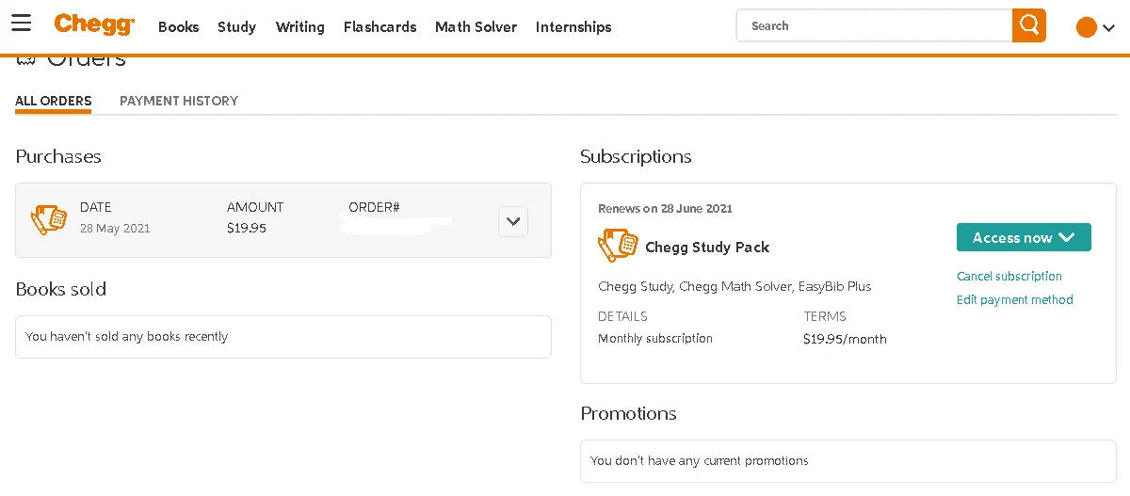Click the Chegg logo
Image resolution: width=1130 pixels, height=496 pixels.
[94, 24]
